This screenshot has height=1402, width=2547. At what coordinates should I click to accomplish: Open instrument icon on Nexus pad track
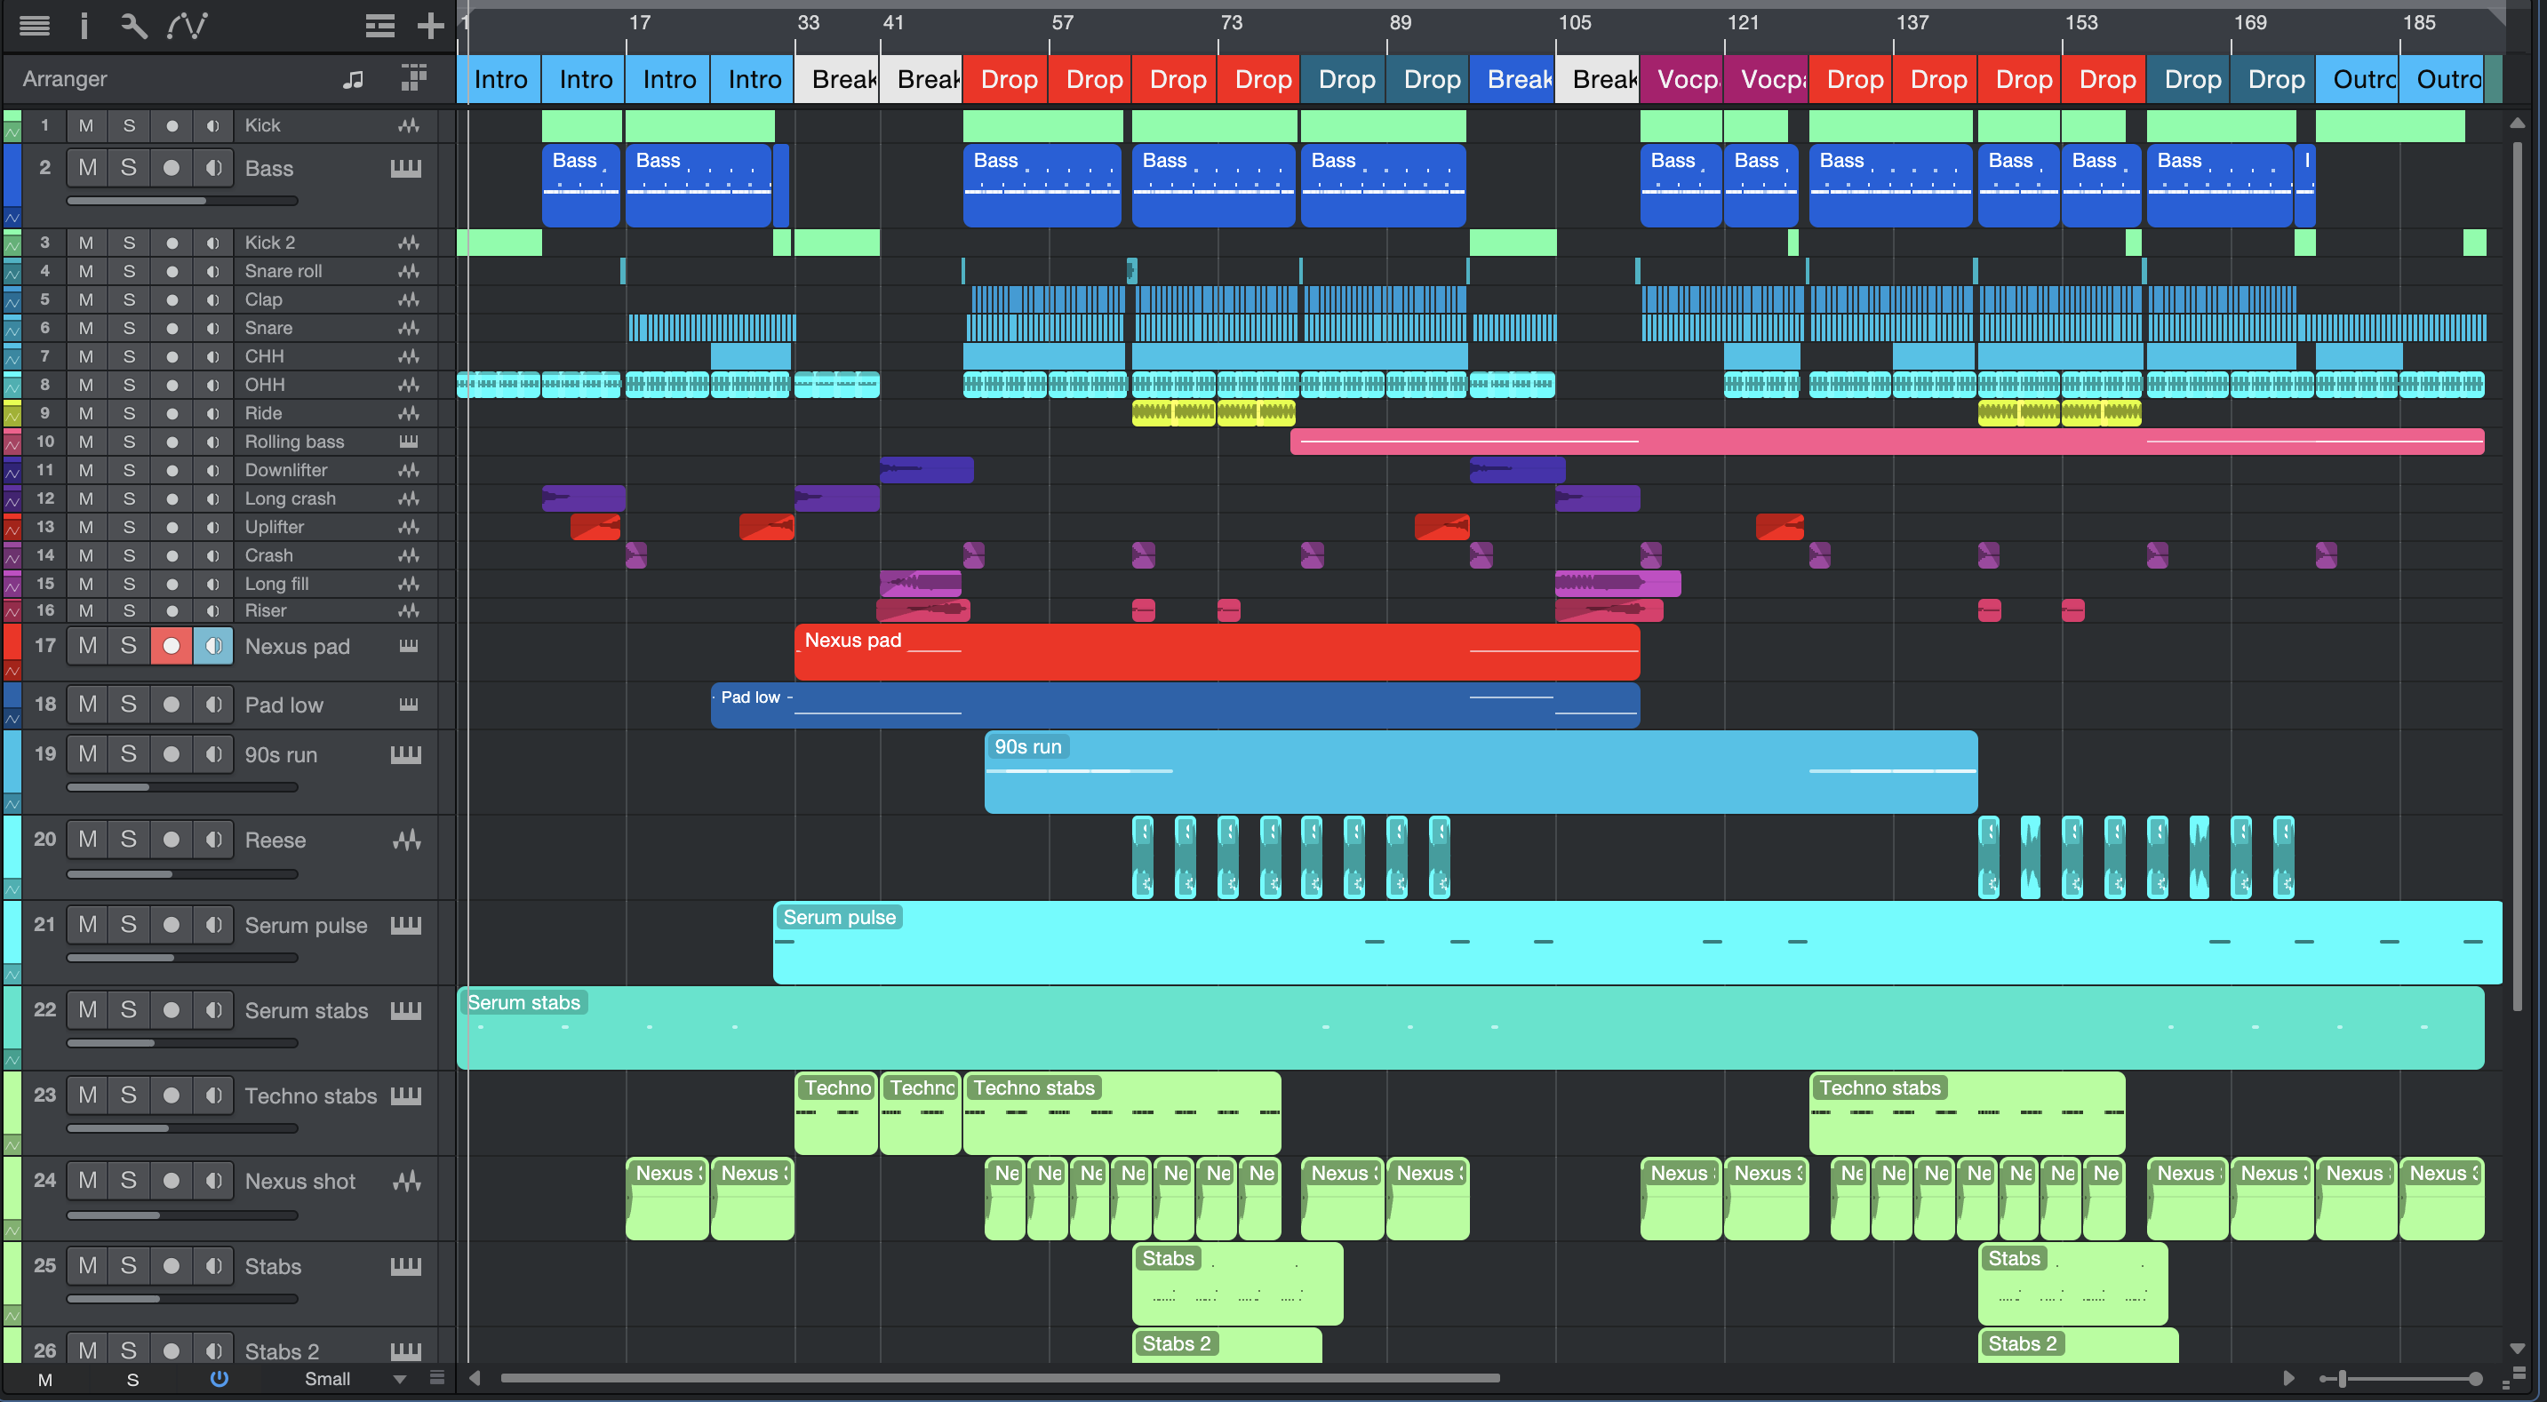coord(408,646)
